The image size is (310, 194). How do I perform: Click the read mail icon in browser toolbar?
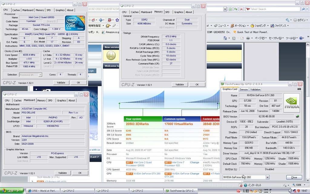242,38
